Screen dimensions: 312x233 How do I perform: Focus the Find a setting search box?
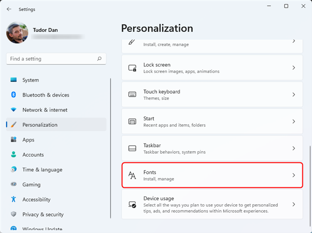tap(56, 59)
